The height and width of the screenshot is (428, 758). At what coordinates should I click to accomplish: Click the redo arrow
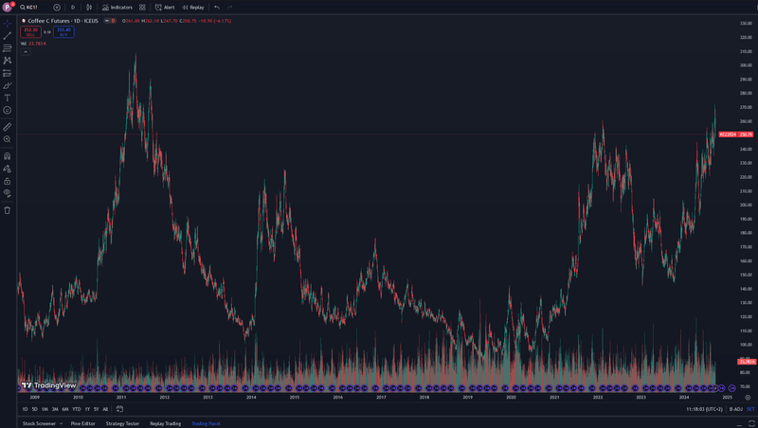click(229, 8)
